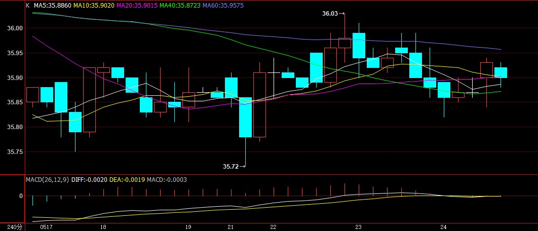This screenshot has width=538, height=231.
Task: Select the MA10:35.9020 yellow label
Action: pyautogui.click(x=94, y=6)
